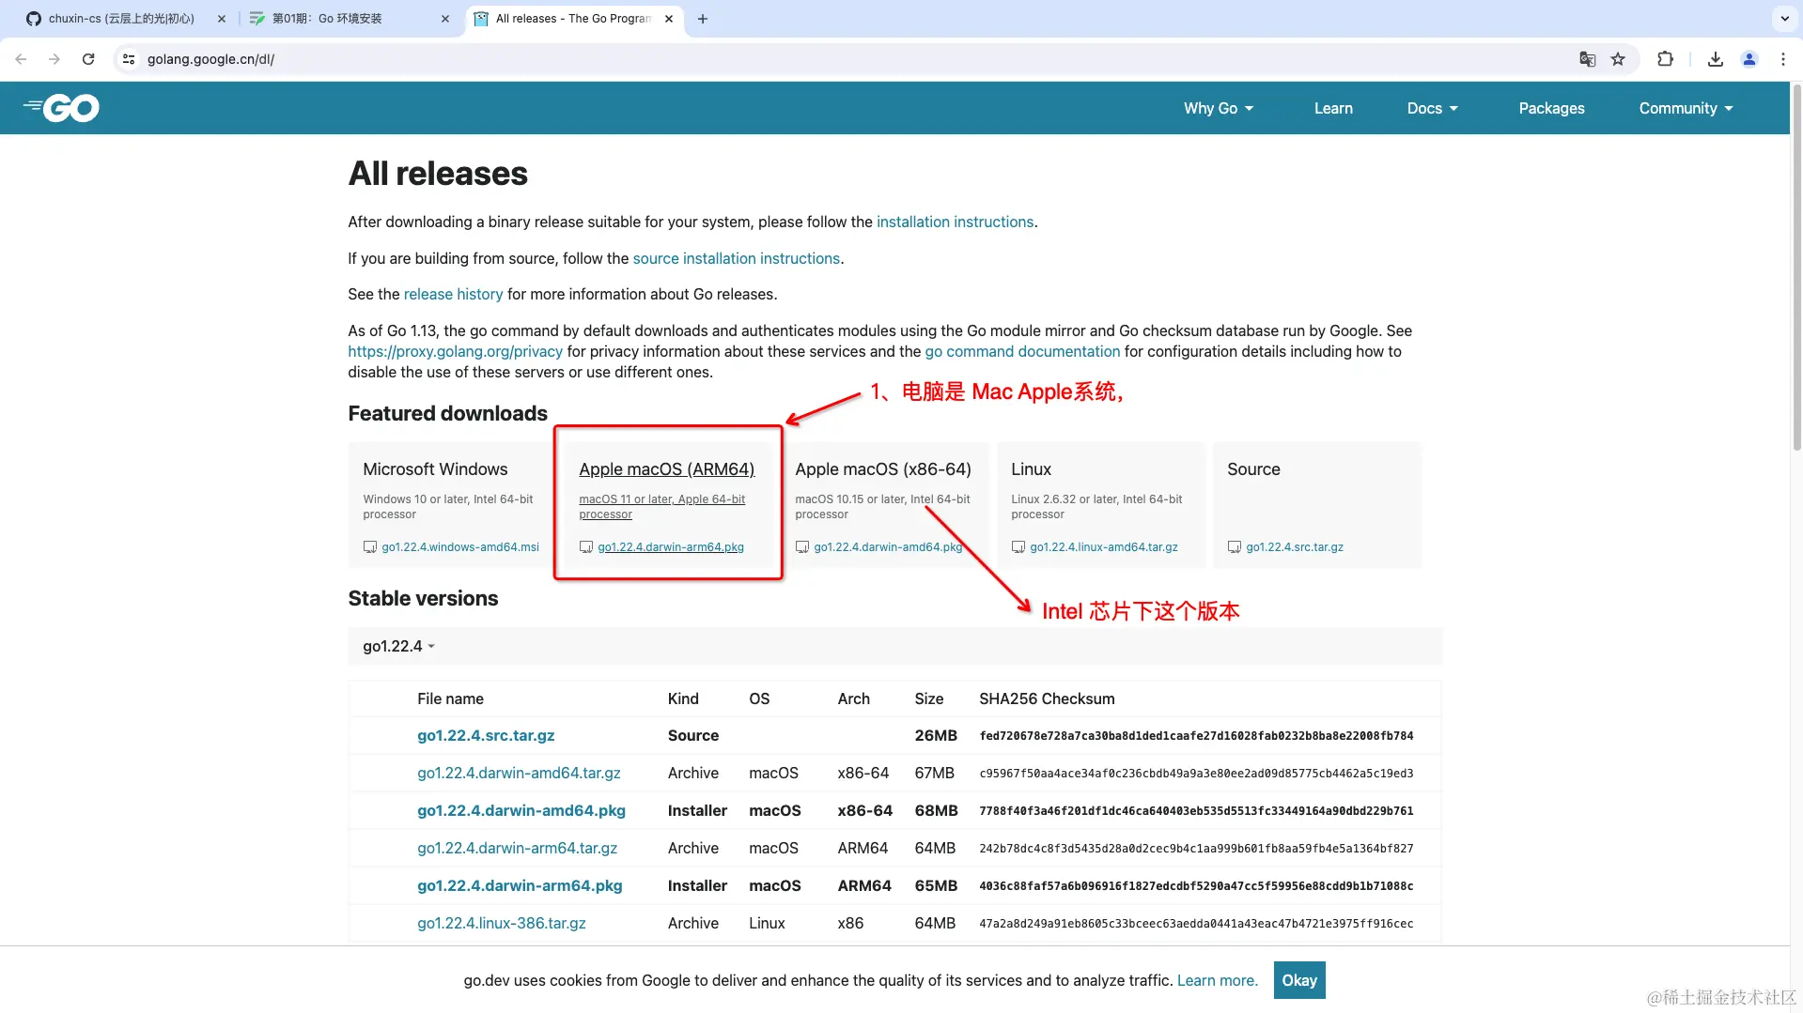The height and width of the screenshot is (1013, 1803).
Task: Click download icon beside windows-amd64.msi
Action: (x=370, y=547)
